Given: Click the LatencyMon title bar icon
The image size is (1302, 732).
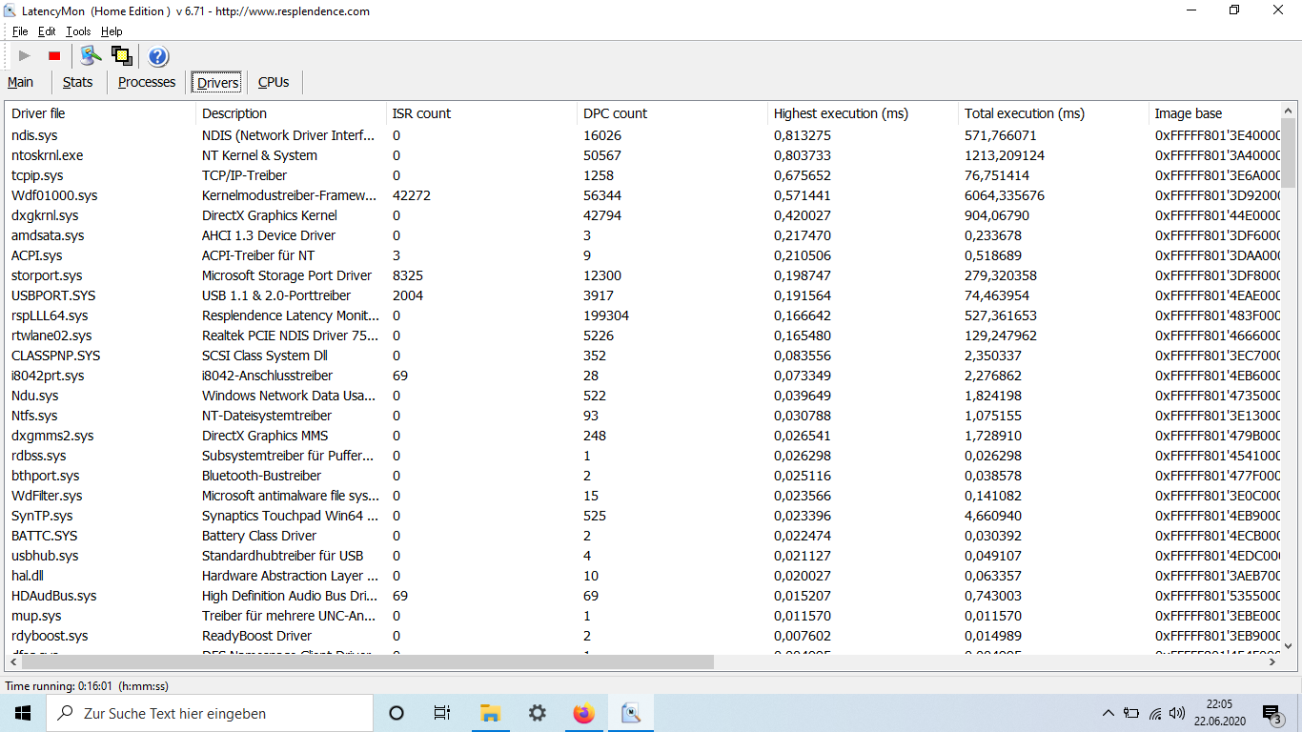Looking at the screenshot, I should coord(10,10).
